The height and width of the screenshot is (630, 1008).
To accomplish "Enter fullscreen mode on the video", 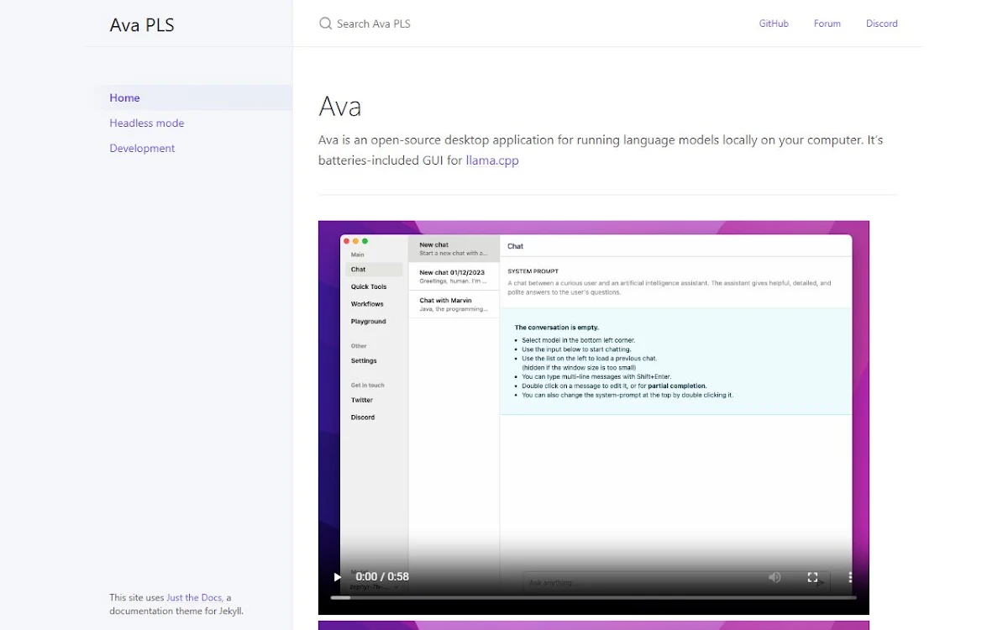I will click(812, 577).
